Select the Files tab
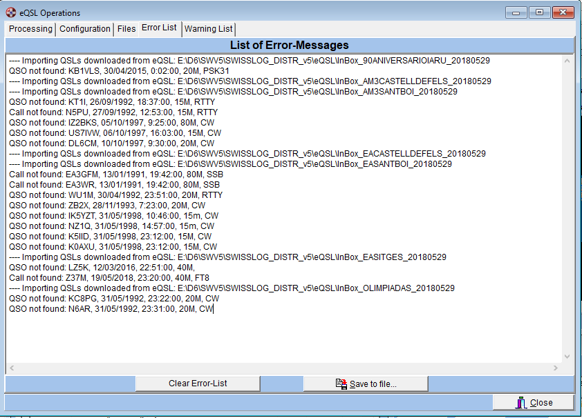582x418 pixels. [126, 29]
